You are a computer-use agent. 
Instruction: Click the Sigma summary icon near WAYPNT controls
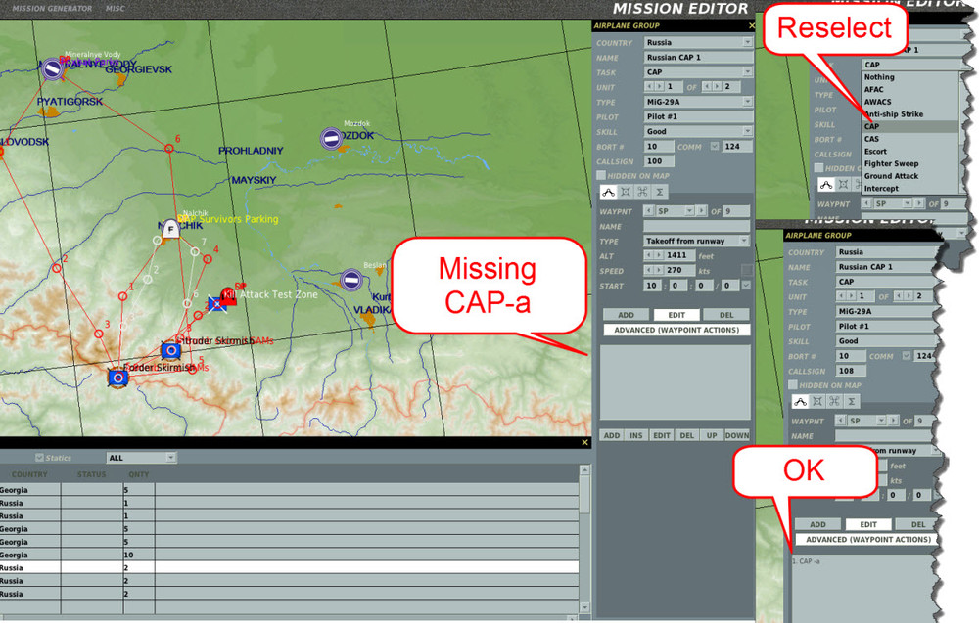tap(660, 192)
